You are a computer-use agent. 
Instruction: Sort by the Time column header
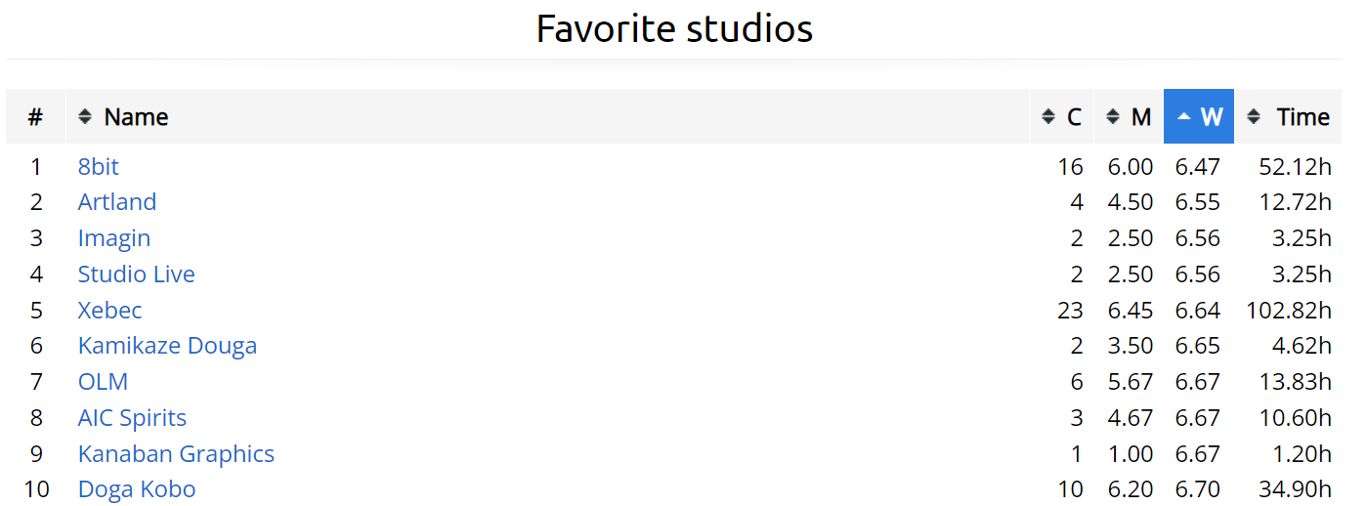1303,117
